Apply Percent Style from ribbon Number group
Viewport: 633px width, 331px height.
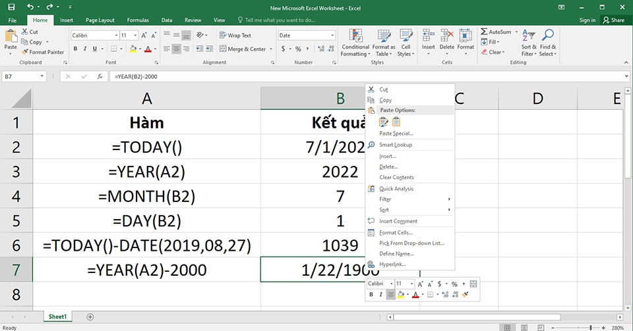tap(298, 49)
